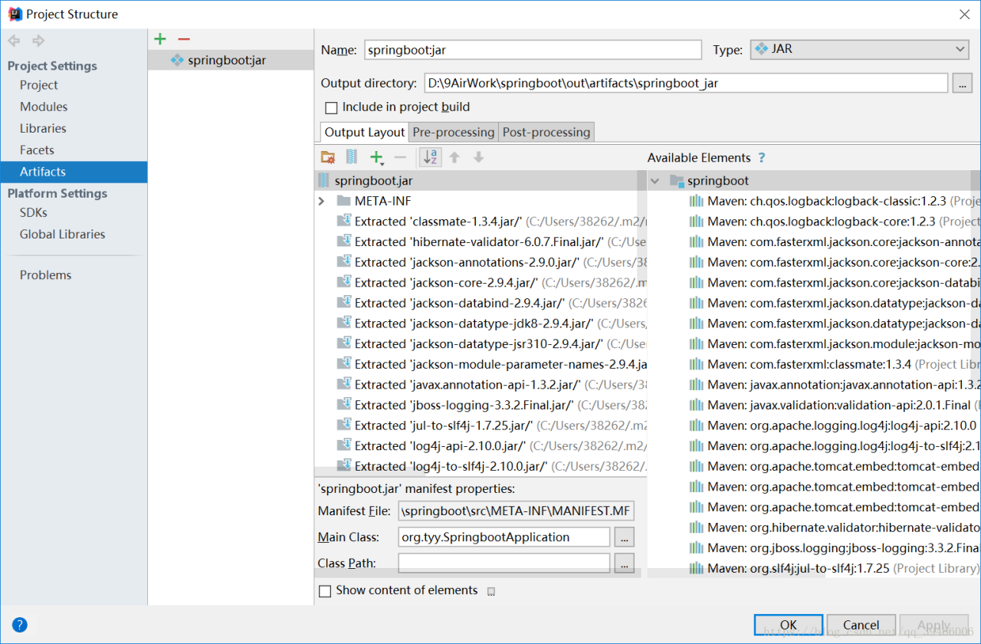Click the artifact Name text field
Screen dimensions: 981x644
(532, 50)
